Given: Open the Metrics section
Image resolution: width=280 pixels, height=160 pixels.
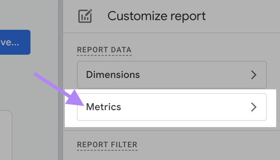Looking at the screenshot, I should pyautogui.click(x=172, y=107).
